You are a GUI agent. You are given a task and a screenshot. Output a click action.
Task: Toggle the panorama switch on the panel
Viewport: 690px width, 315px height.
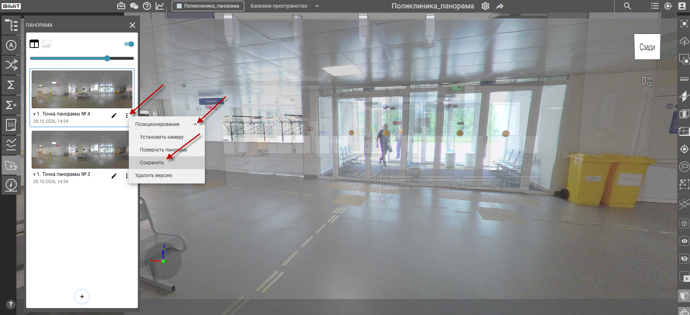coord(129,44)
